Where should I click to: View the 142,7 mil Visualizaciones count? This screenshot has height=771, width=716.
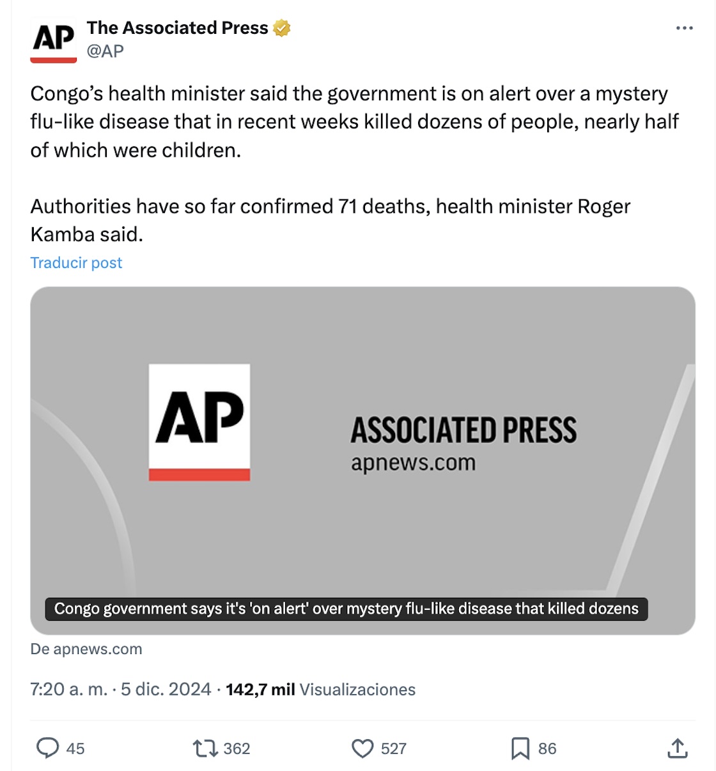(320, 689)
